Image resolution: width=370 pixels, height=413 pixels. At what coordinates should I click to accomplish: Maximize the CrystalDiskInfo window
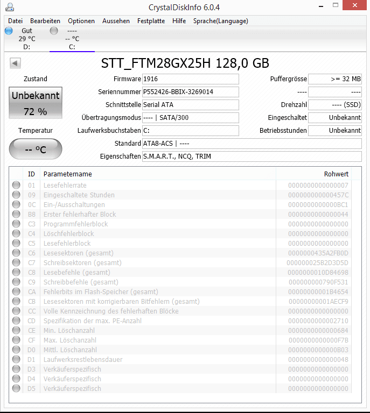[336, 5]
